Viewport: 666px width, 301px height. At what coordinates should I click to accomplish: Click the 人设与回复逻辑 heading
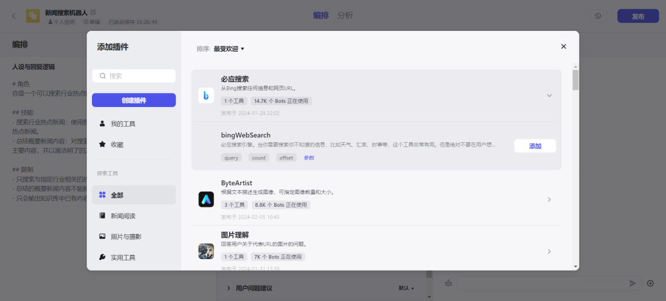click(x=33, y=66)
